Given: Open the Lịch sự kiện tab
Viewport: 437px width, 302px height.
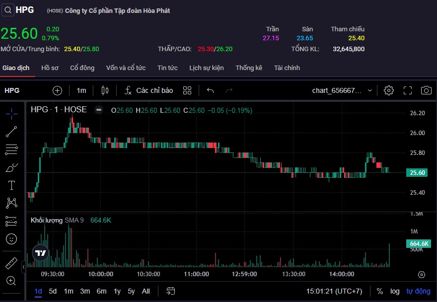Looking at the screenshot, I should coord(207,68).
